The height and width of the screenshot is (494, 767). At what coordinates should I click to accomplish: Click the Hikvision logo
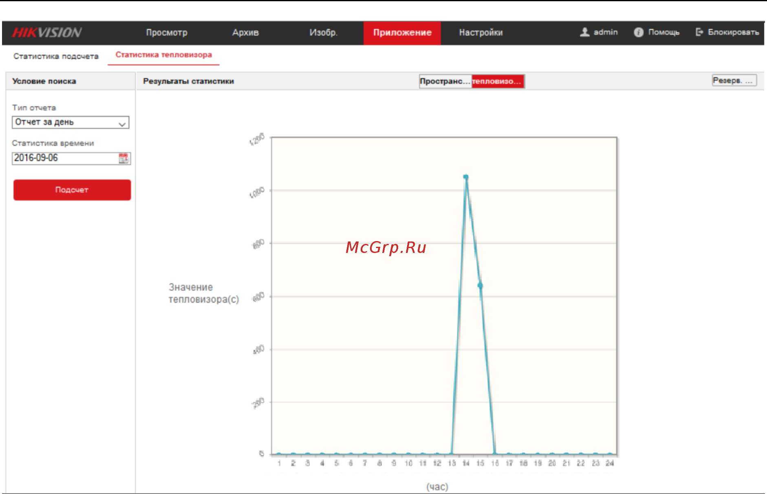pos(47,33)
